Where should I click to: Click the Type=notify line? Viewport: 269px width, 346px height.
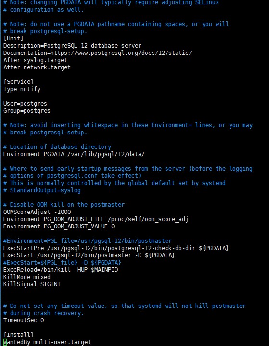[x=22, y=89]
